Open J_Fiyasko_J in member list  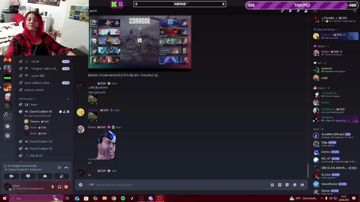point(335,19)
